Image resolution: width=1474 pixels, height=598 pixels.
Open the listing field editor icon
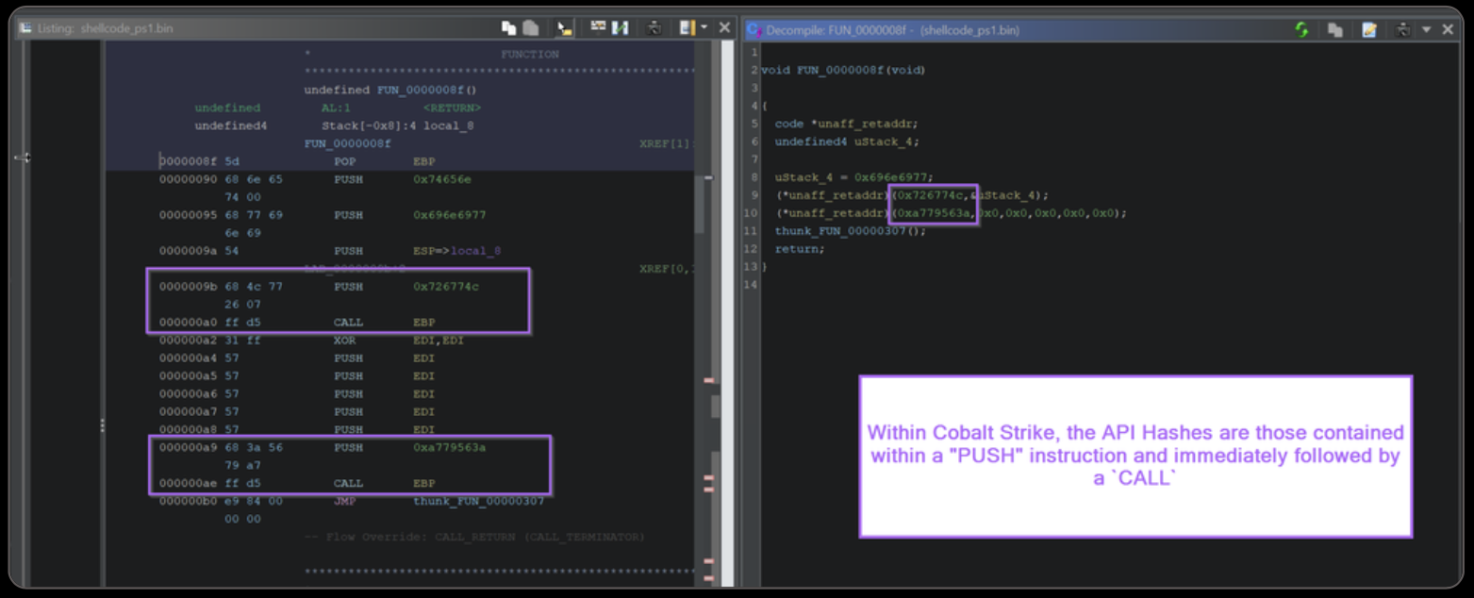(598, 28)
